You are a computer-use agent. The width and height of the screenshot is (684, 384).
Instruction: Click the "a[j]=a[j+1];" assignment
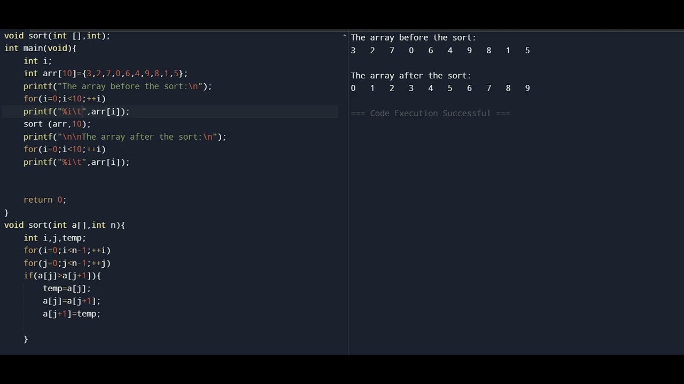(x=72, y=301)
